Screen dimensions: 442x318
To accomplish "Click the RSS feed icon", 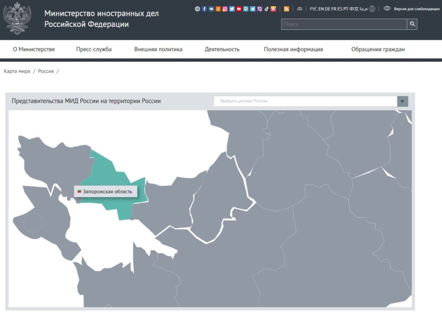I will pyautogui.click(x=286, y=9).
